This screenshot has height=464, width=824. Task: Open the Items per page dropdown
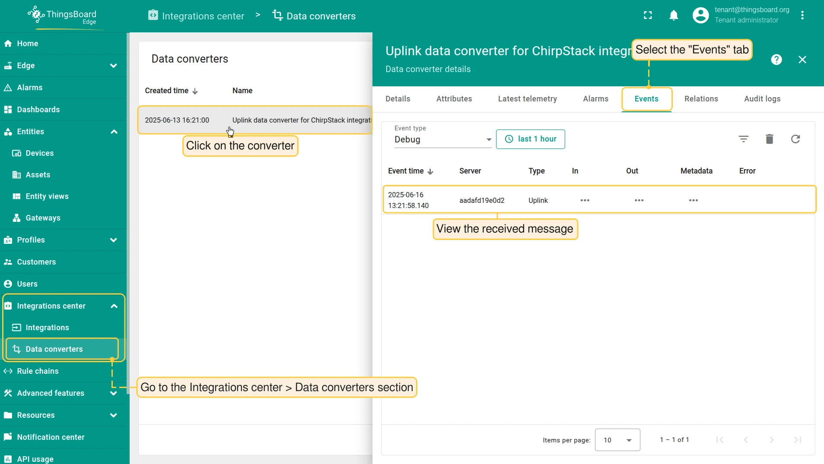click(x=617, y=440)
